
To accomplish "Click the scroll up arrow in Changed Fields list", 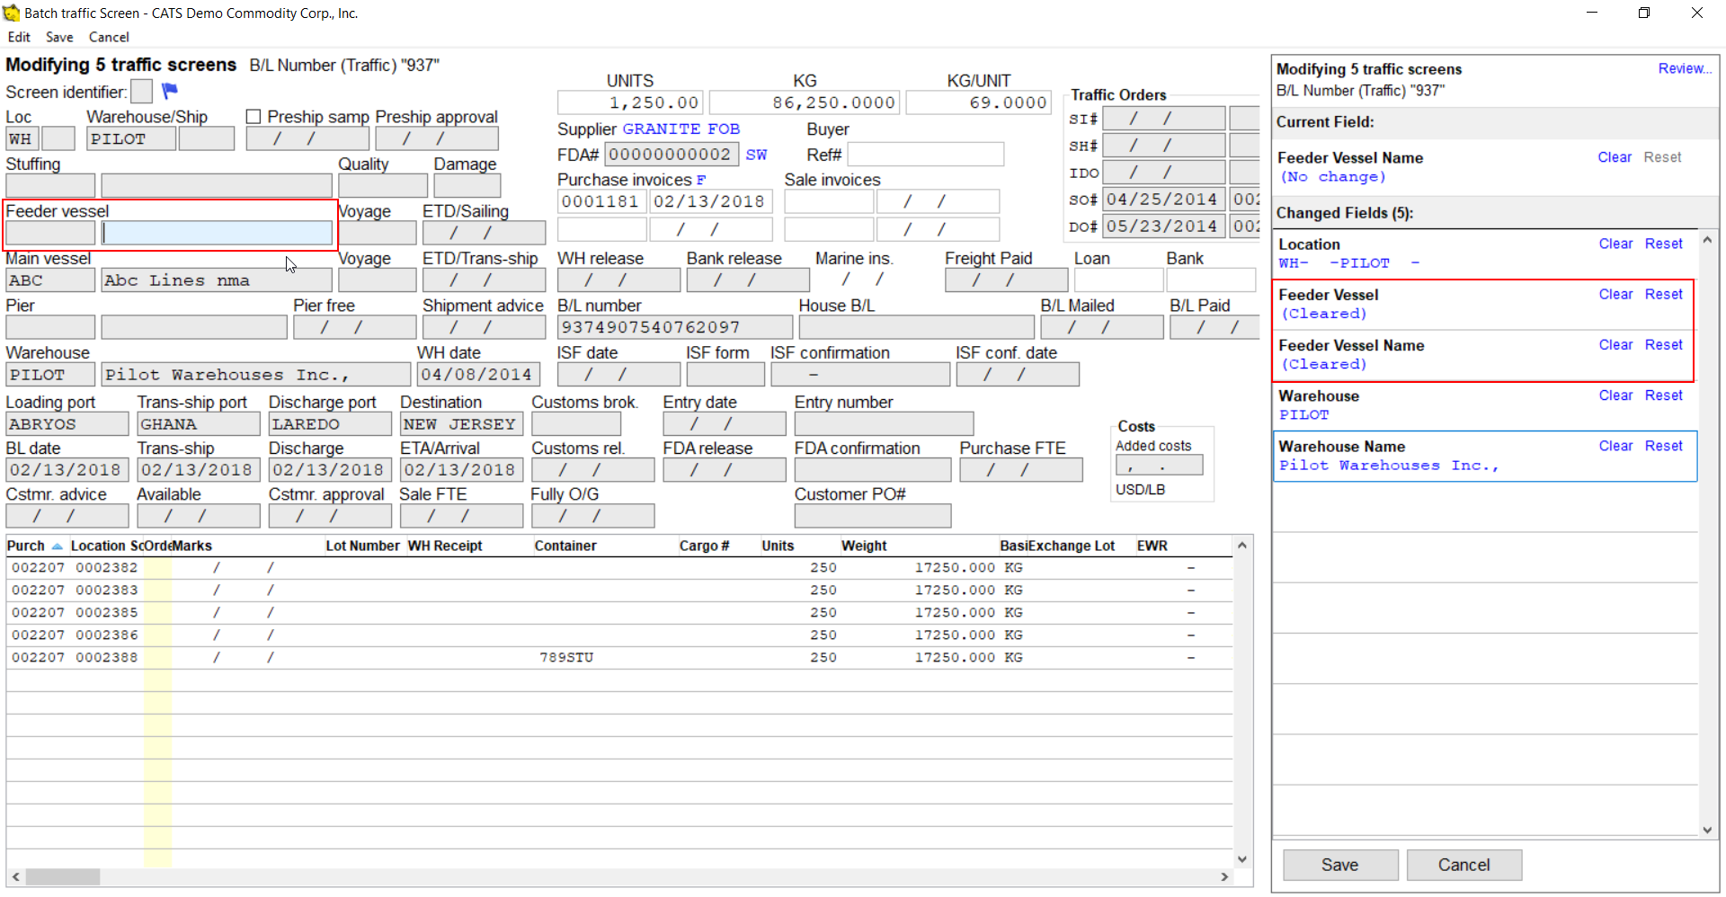I will pyautogui.click(x=1707, y=241).
